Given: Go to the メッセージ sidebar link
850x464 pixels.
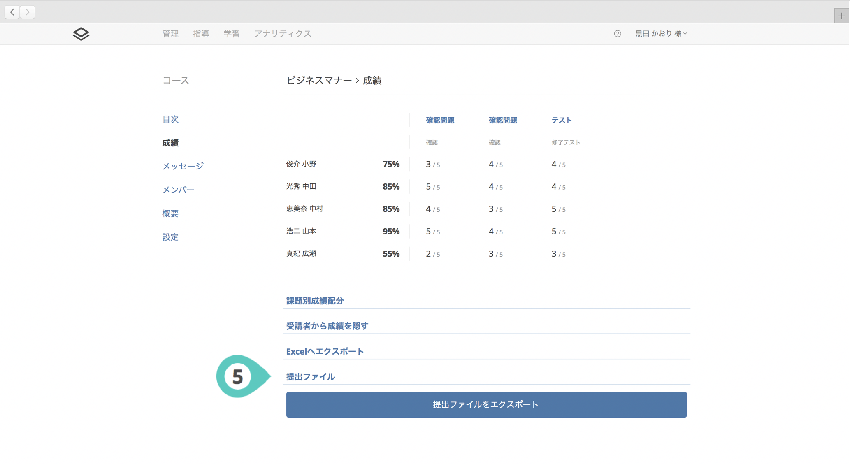Looking at the screenshot, I should coord(183,166).
